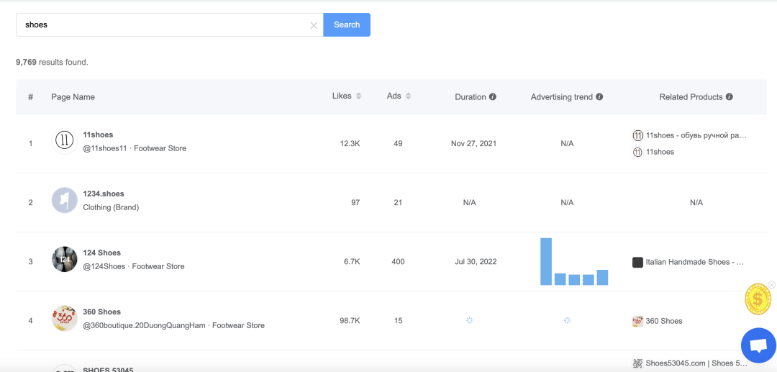Click the 360 Shoes profile picture

(65, 318)
